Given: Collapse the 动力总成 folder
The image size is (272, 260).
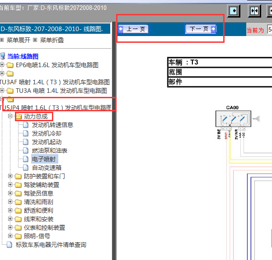Looking at the screenshot, I should coord(10,116).
